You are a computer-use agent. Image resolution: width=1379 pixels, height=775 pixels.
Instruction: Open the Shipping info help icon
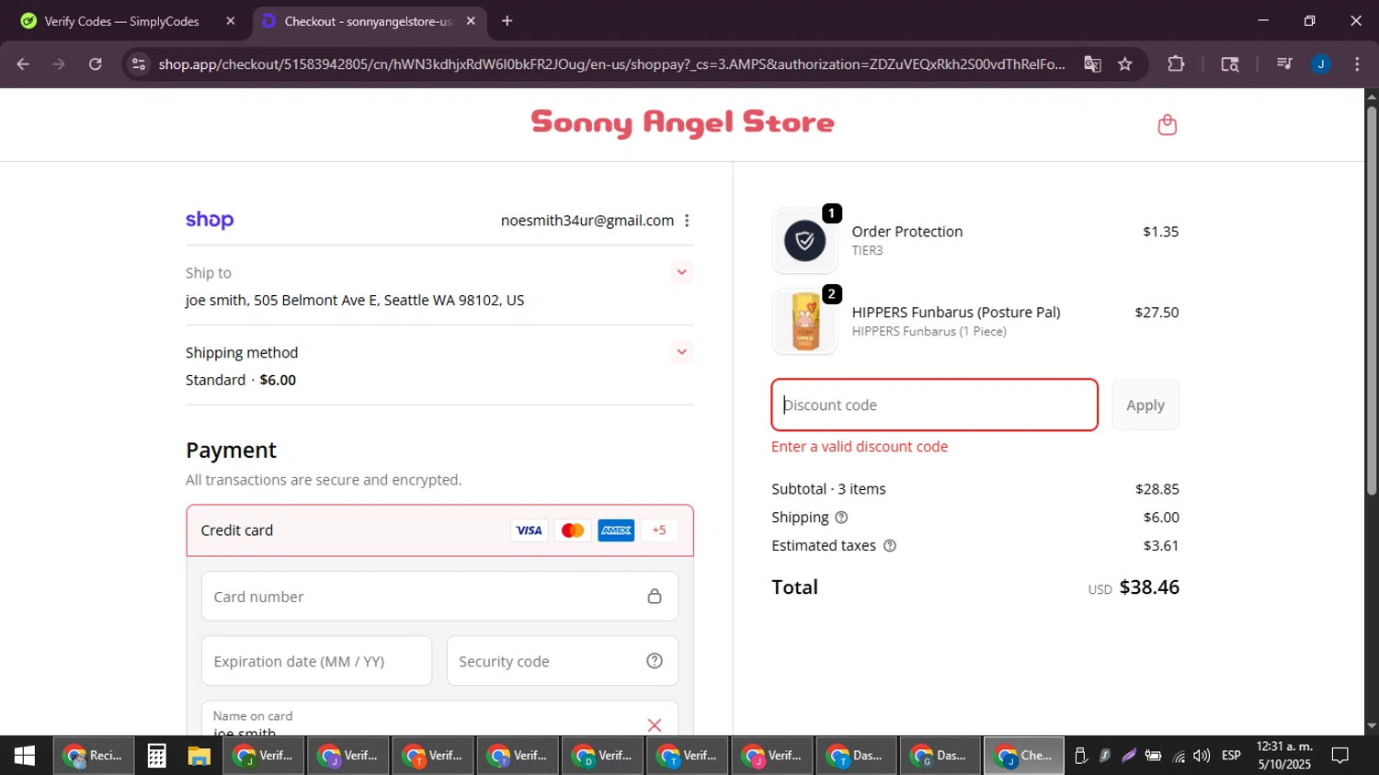point(841,518)
